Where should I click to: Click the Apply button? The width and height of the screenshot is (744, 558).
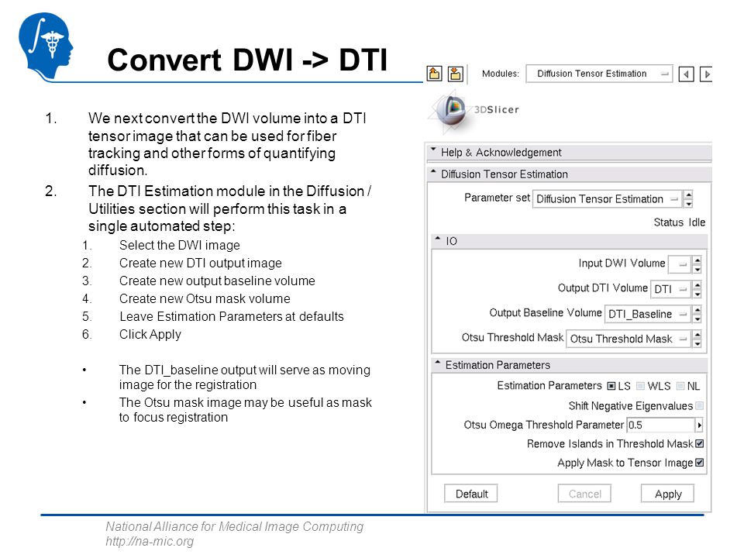(667, 494)
